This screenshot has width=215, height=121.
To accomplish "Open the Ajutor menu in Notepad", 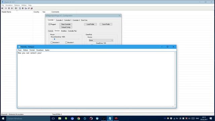I will [47, 50].
